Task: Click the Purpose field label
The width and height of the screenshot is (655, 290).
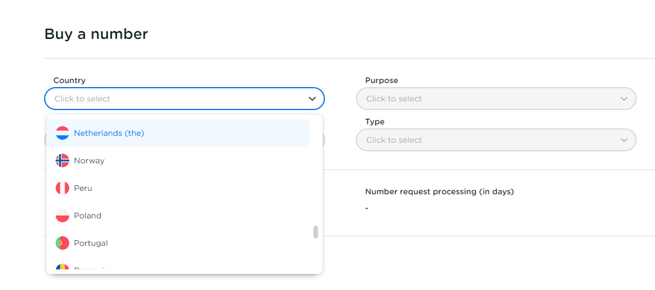Action: pos(381,80)
